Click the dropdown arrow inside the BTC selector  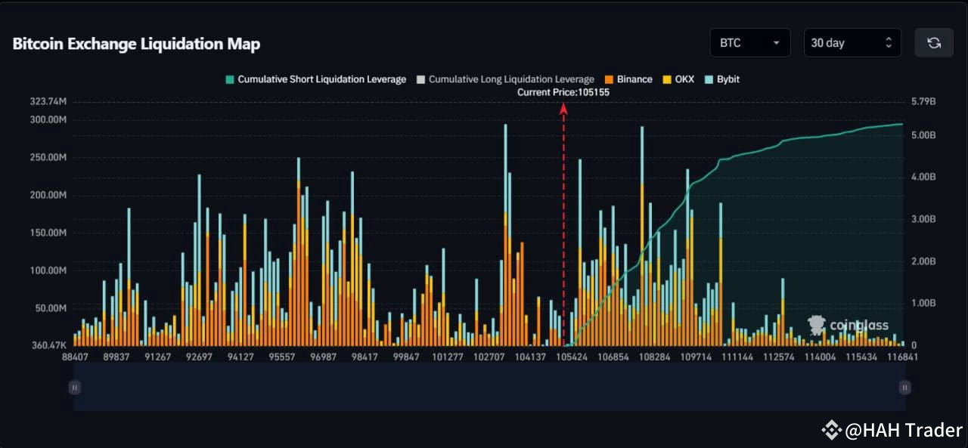pyautogui.click(x=776, y=43)
